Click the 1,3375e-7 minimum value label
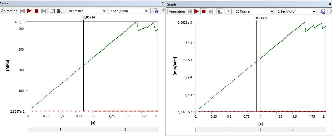This screenshot has height=139, width=333. 184,112
